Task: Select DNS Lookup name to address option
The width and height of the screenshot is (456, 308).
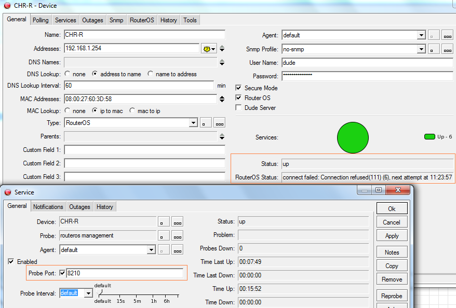Action: click(150, 74)
